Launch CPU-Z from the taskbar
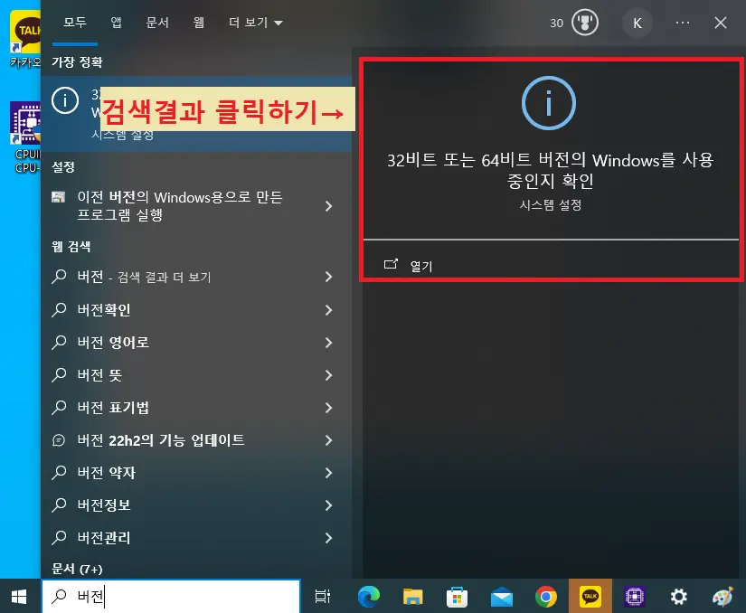The width and height of the screenshot is (746, 613). (635, 597)
